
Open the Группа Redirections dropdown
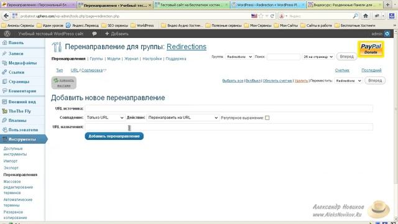[239, 57]
